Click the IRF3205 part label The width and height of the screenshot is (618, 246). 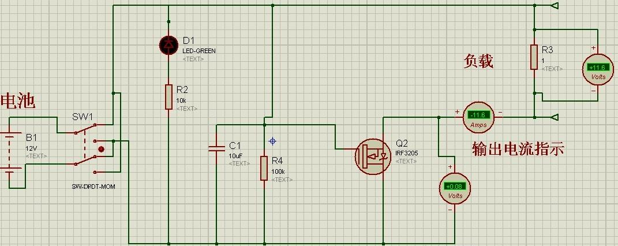click(407, 153)
